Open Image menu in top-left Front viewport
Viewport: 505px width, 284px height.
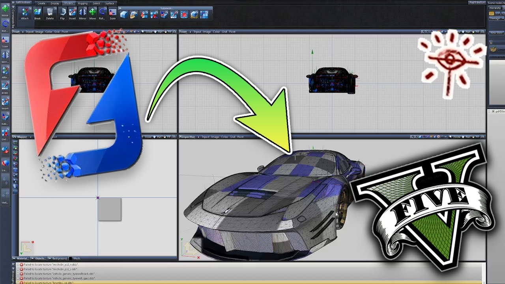click(39, 32)
